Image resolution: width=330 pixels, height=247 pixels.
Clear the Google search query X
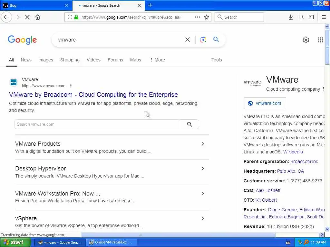[x=187, y=40]
